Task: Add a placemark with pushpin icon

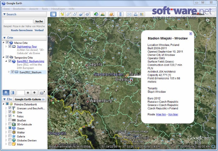Action: (62, 14)
